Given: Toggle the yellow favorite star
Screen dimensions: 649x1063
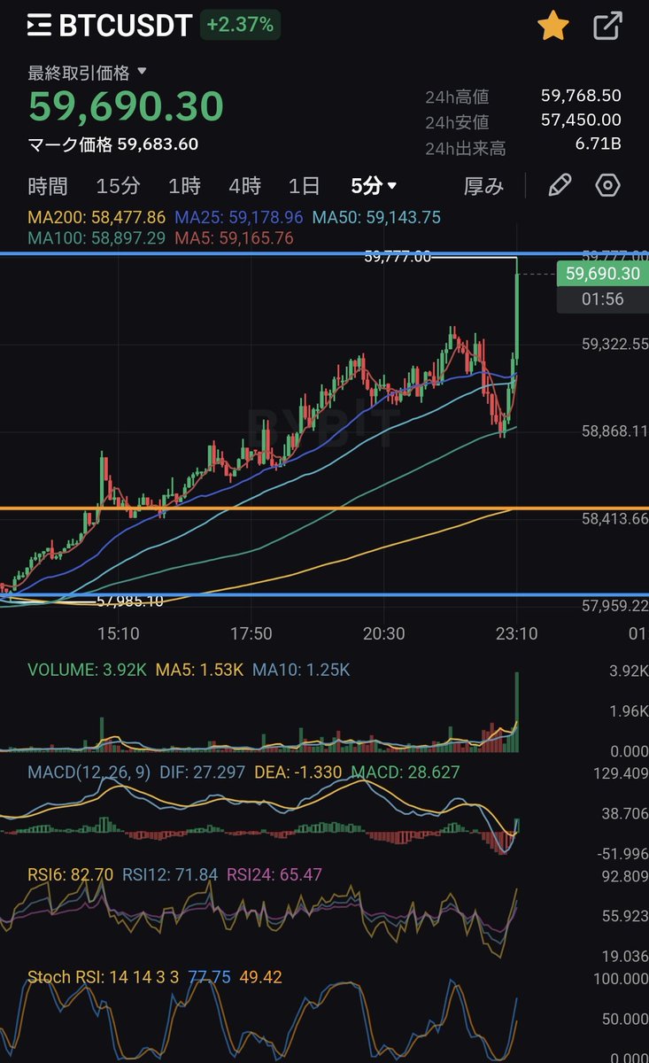Looking at the screenshot, I should pyautogui.click(x=553, y=27).
